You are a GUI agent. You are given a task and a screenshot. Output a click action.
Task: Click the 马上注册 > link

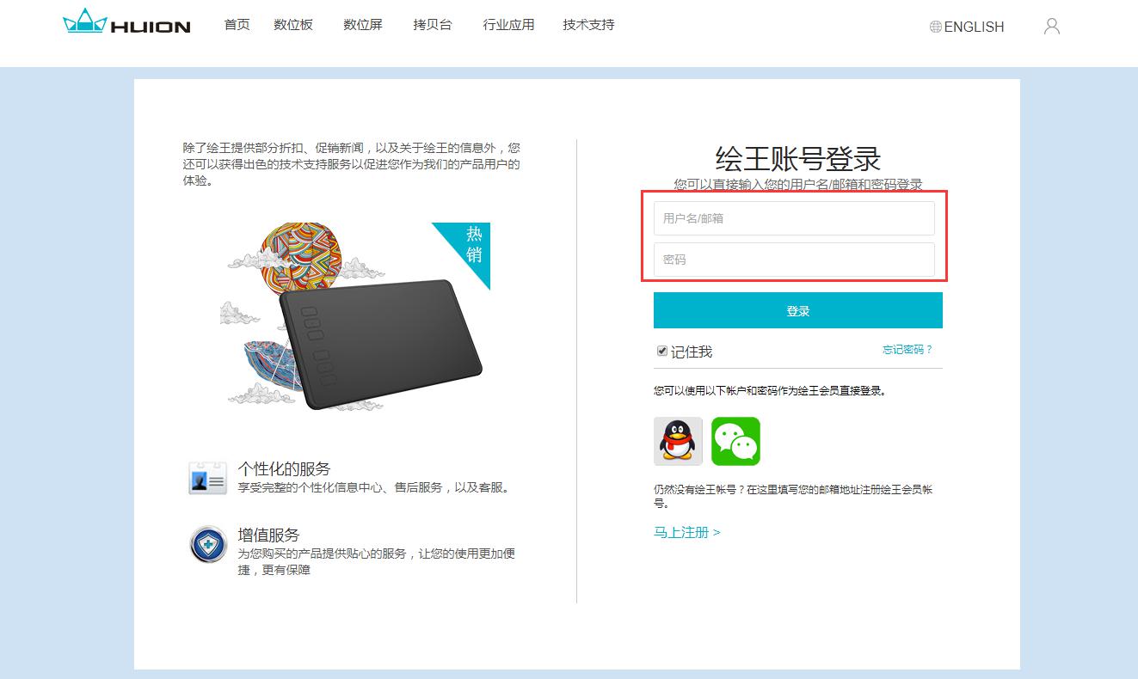pyautogui.click(x=687, y=532)
